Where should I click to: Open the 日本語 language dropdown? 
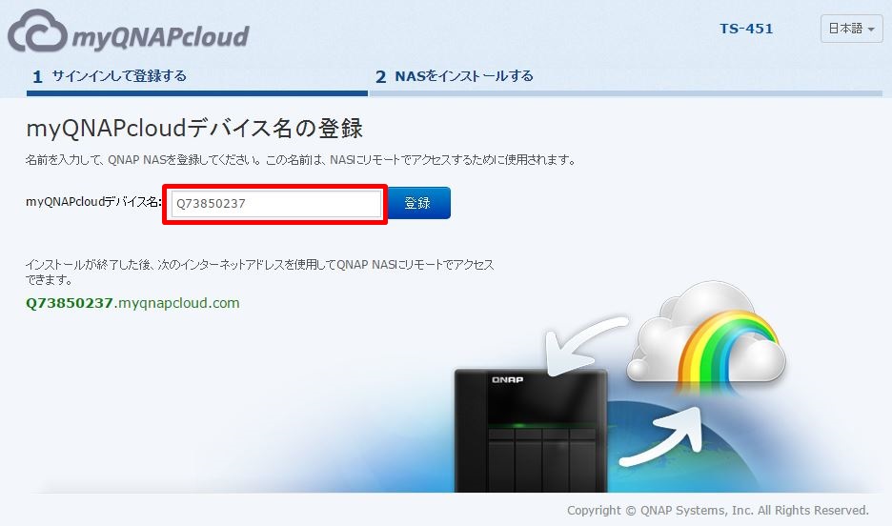(851, 29)
